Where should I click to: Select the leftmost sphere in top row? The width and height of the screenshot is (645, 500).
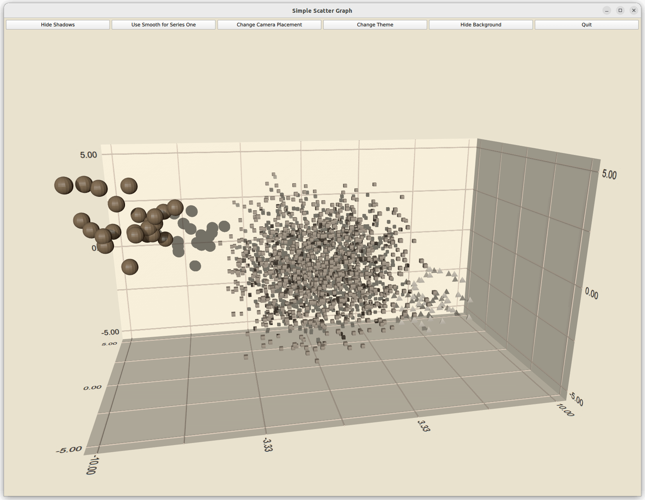[64, 186]
